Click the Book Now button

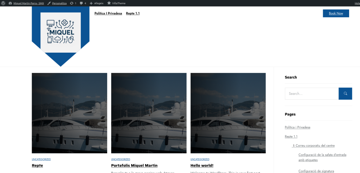pyautogui.click(x=336, y=13)
